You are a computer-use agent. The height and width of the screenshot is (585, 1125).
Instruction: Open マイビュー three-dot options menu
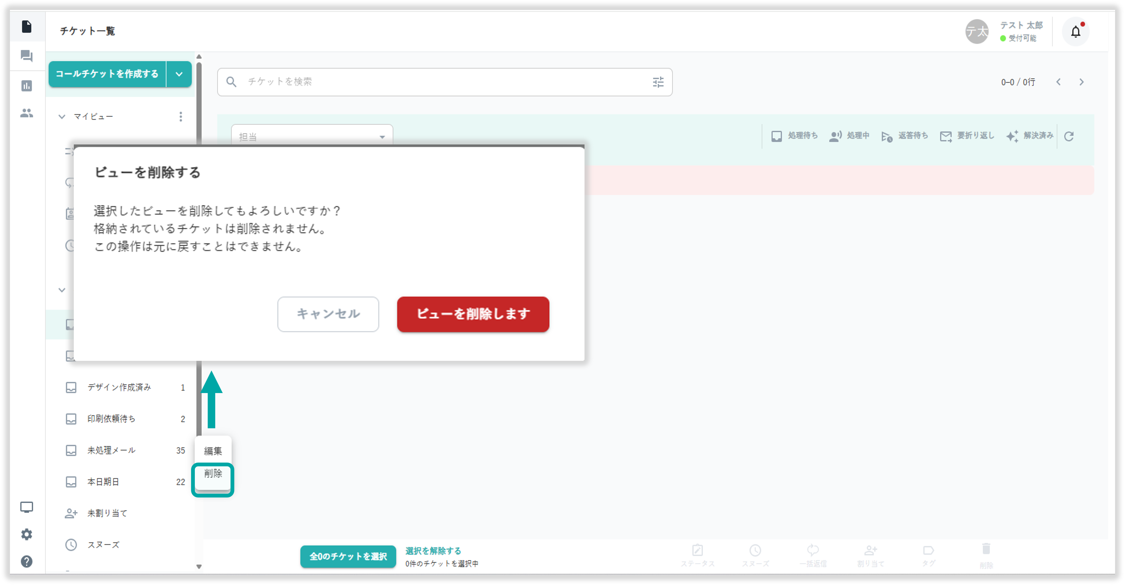(x=180, y=117)
